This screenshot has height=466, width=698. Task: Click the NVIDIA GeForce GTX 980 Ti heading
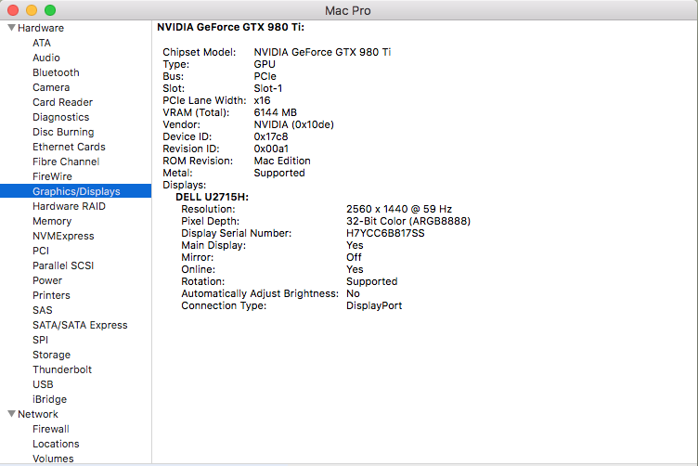click(x=230, y=27)
